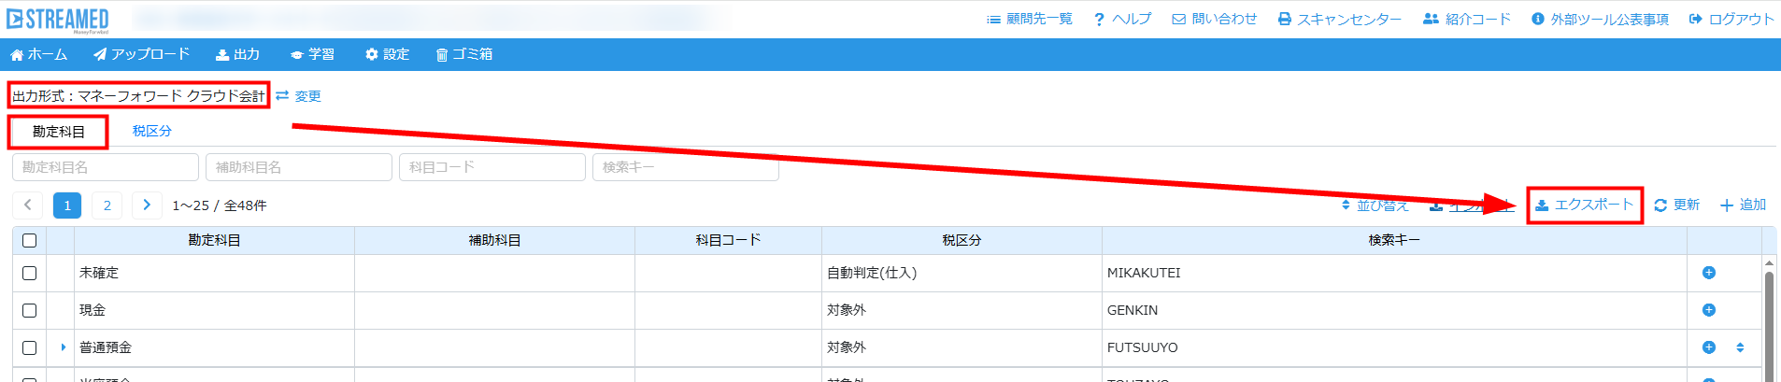The height and width of the screenshot is (382, 1781).
Task: Focus the 検索キー search field
Action: 686,167
